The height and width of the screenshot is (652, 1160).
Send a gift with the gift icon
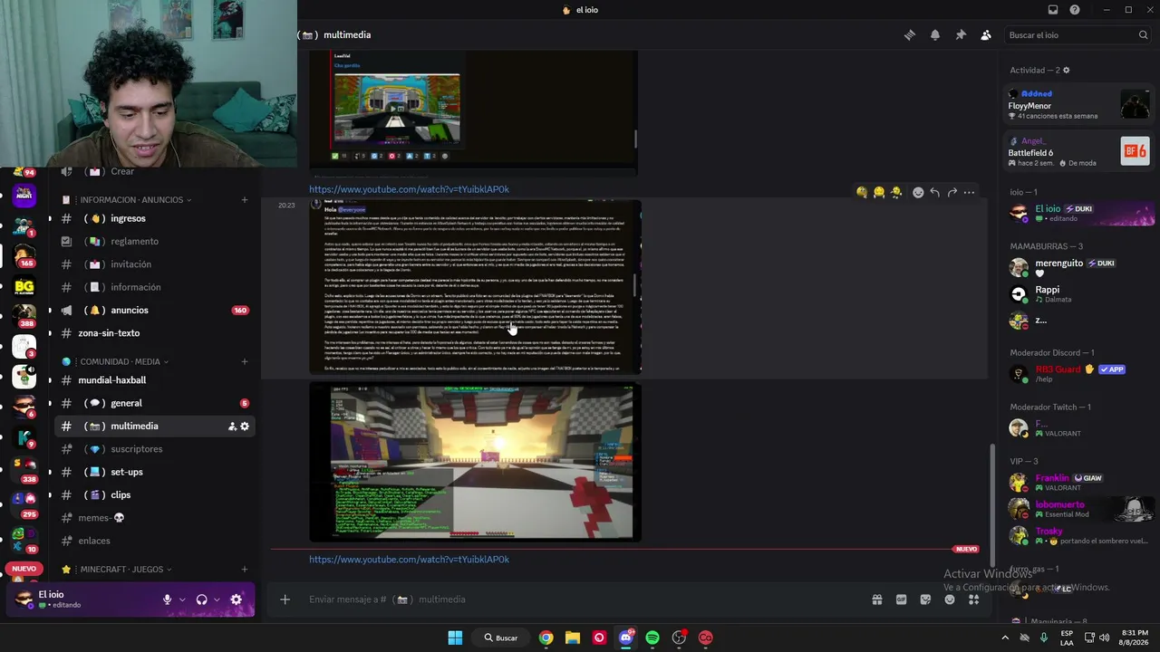tap(877, 599)
